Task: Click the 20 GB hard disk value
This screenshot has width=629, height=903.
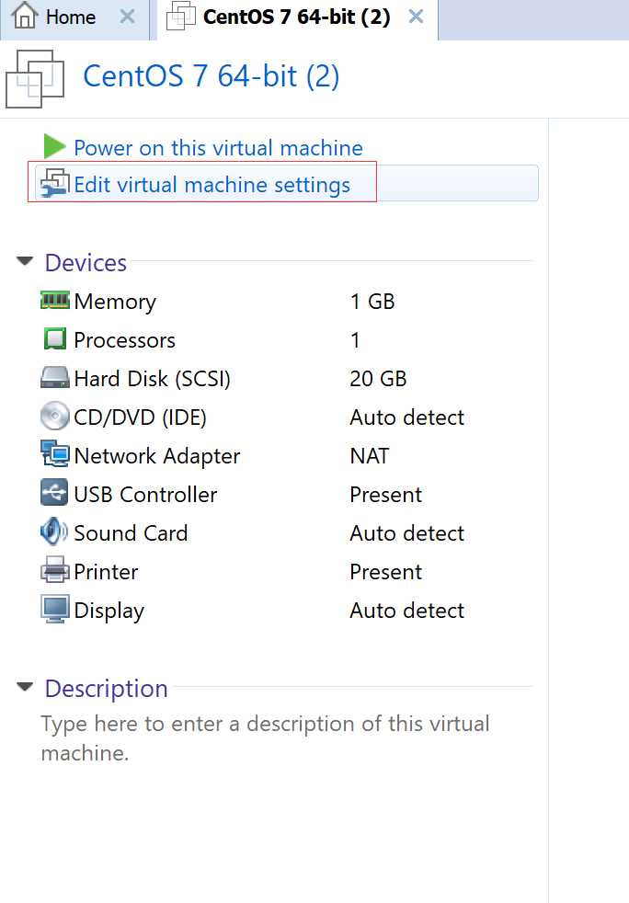Action: click(378, 378)
